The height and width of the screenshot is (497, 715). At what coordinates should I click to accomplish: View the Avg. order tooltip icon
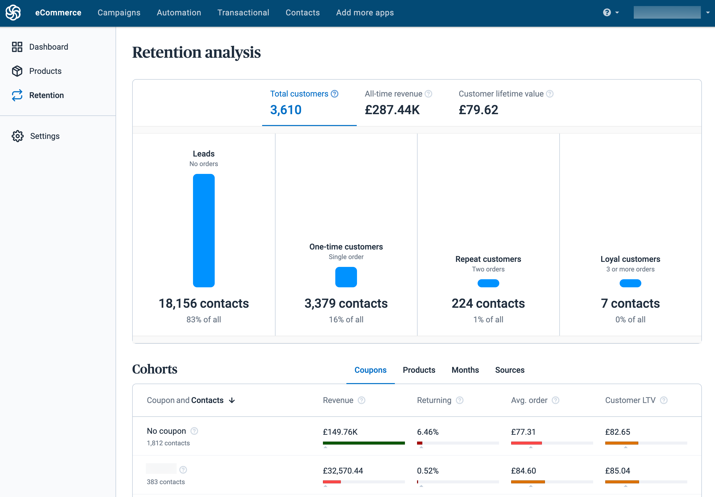point(556,400)
